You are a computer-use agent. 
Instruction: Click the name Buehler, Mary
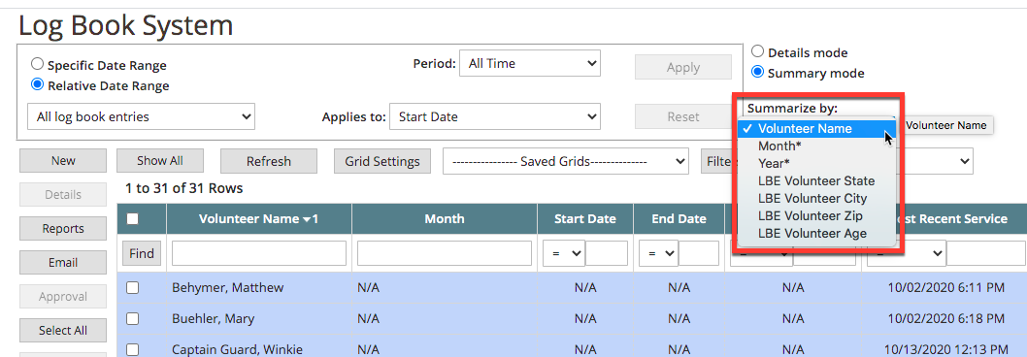pyautogui.click(x=213, y=319)
